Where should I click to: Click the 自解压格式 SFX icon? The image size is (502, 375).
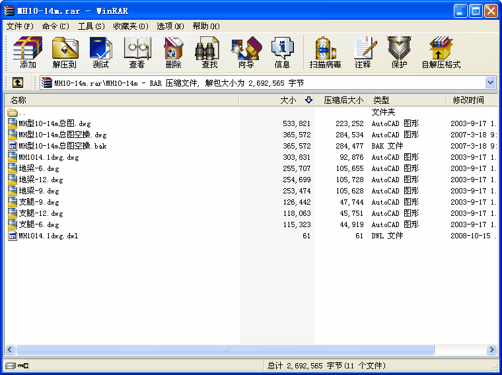(x=441, y=52)
